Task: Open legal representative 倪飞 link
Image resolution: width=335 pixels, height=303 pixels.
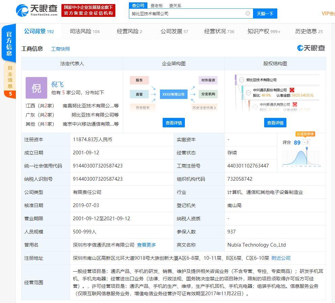Action: click(x=57, y=84)
